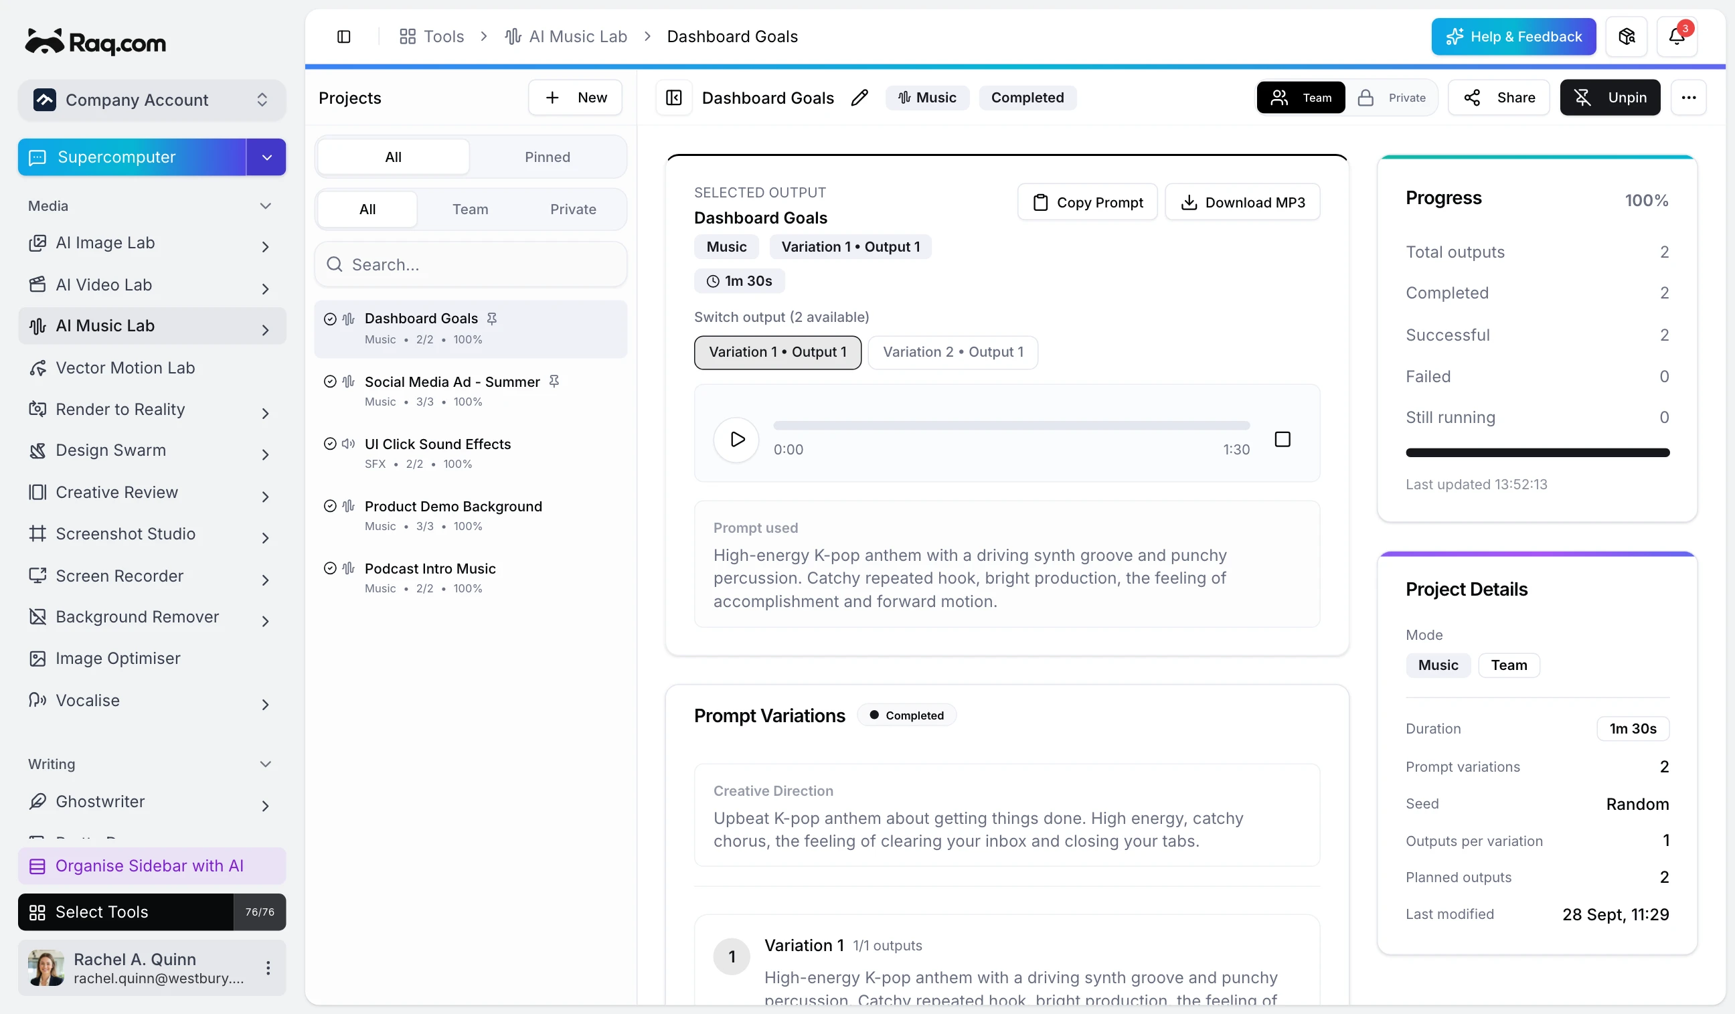
Task: Switch visibility to Team
Action: pyautogui.click(x=1301, y=98)
